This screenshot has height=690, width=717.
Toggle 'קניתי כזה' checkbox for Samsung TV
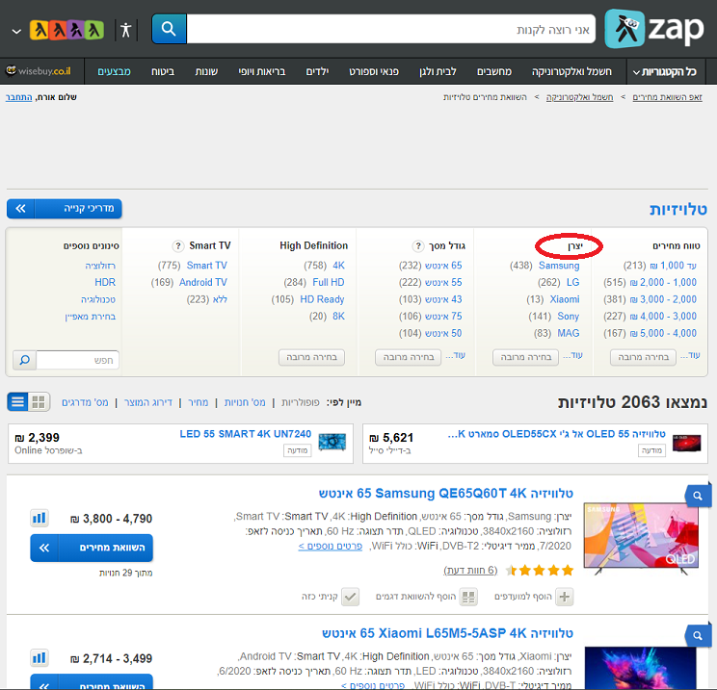coord(351,597)
